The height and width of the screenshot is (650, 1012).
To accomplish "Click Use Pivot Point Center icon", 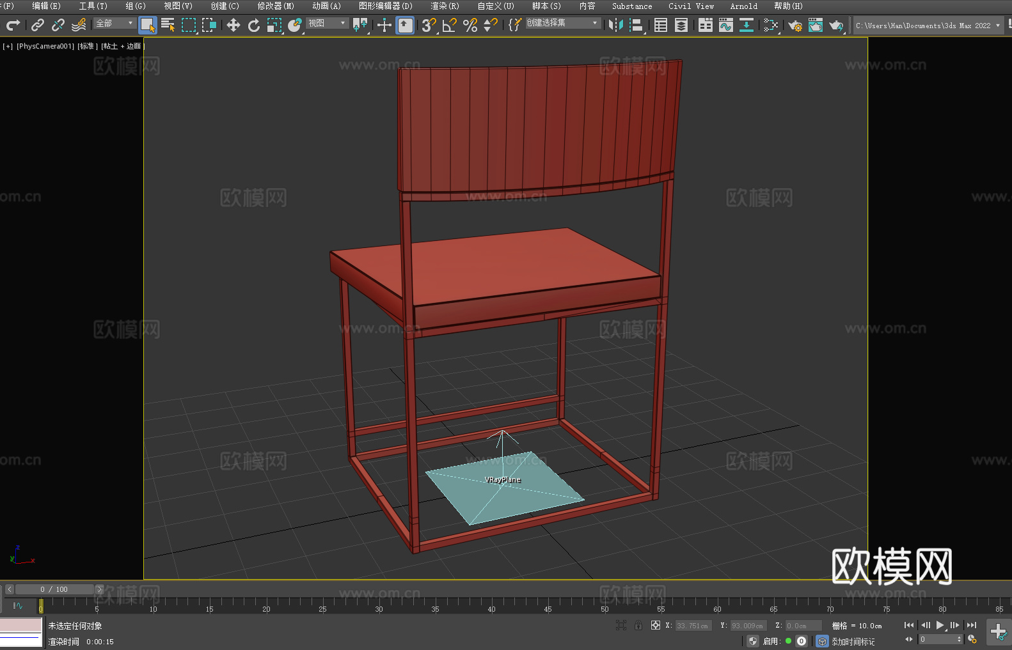I will [x=360, y=26].
